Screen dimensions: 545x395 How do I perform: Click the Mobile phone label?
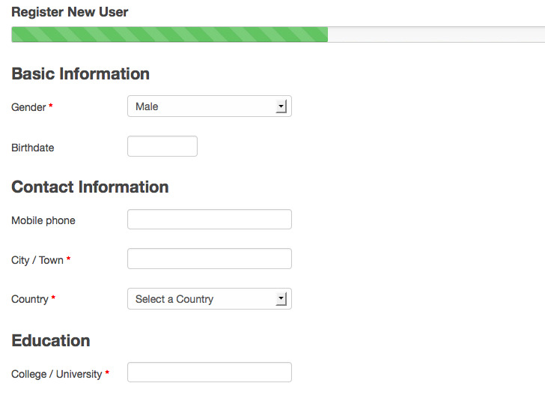[43, 220]
